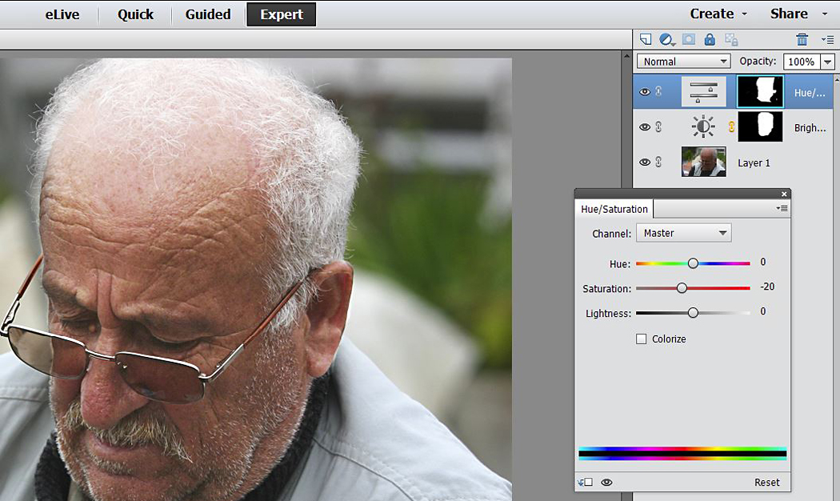Open the new adjustment layer icon menu
840x501 pixels.
pyautogui.click(x=667, y=39)
